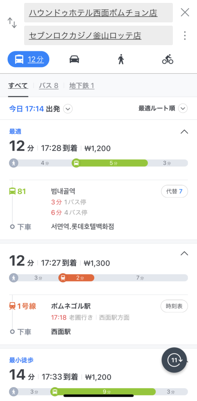Select the transit 12分 mode button
Screen dimensions: 197x401
28,60
